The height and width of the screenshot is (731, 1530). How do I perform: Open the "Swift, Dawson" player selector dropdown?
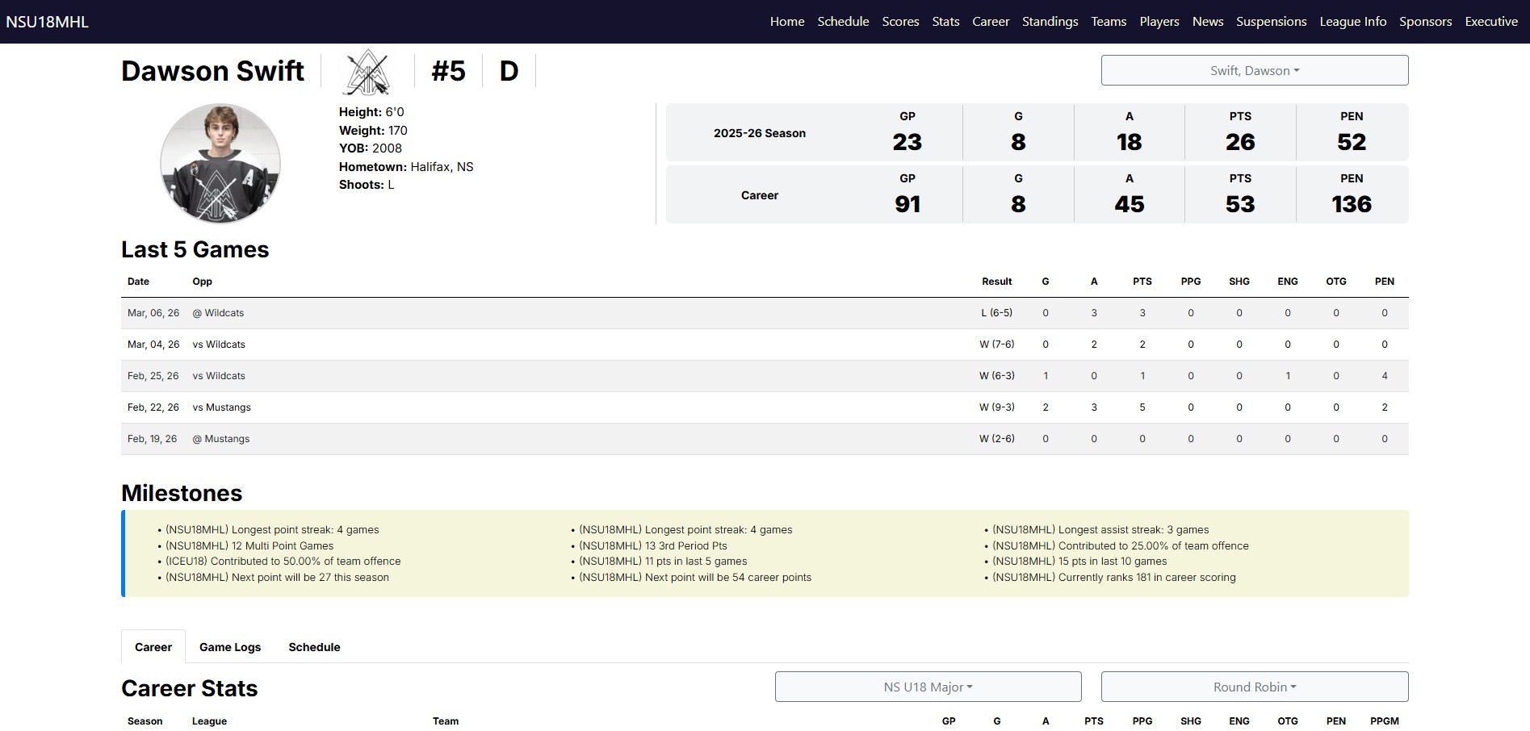[x=1254, y=70]
